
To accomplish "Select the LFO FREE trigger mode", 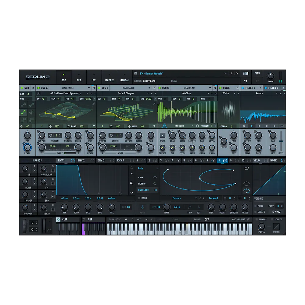I will pos(147,178).
